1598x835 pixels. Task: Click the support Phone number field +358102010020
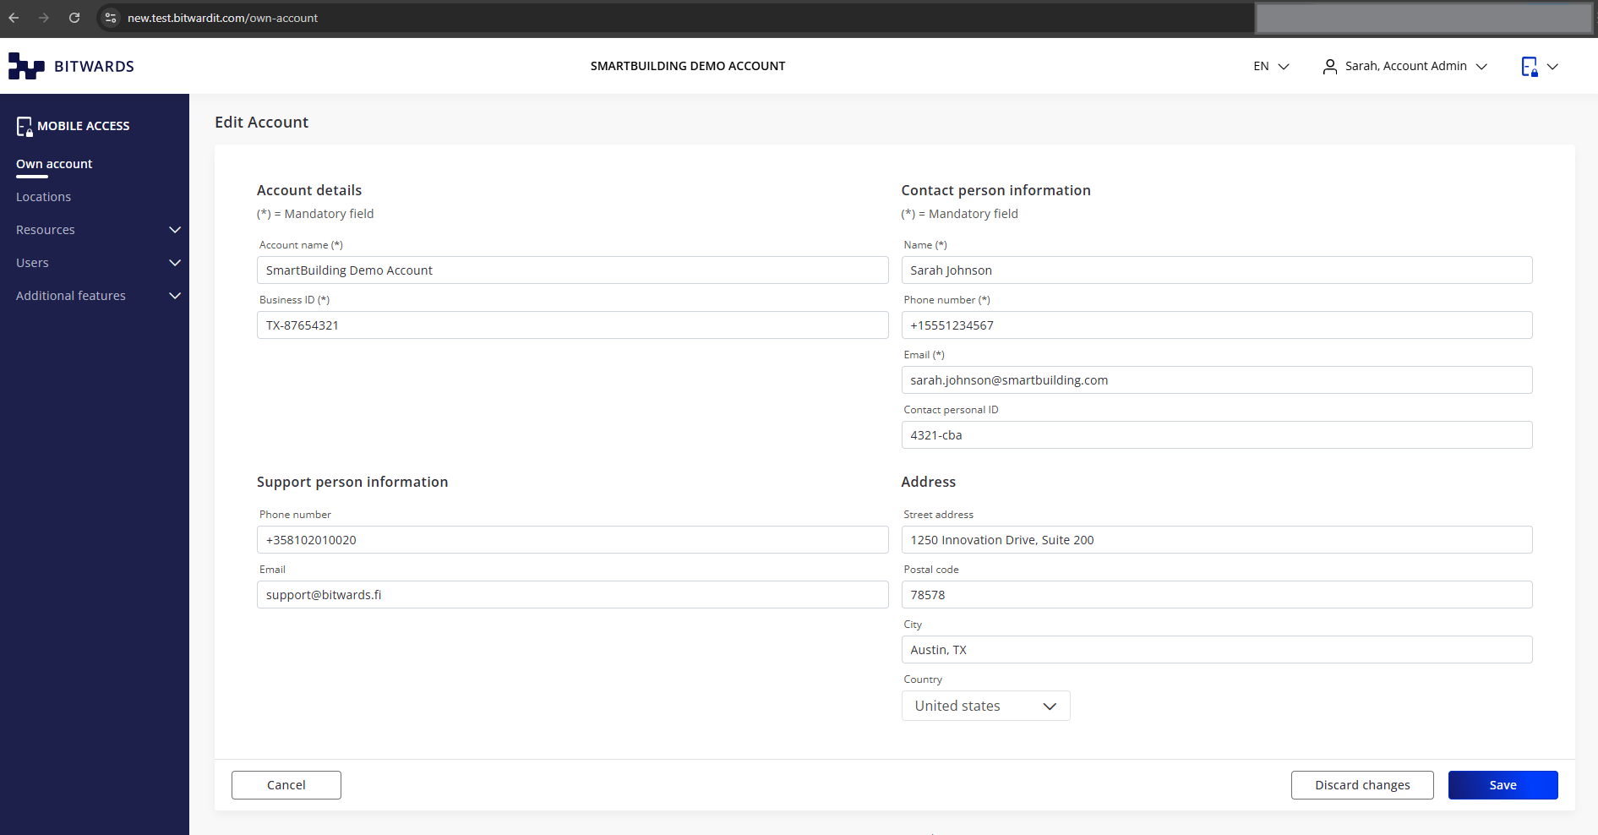click(572, 540)
